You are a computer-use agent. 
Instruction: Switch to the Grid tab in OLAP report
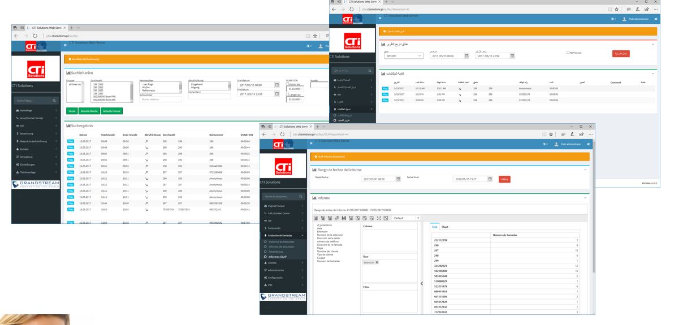point(435,227)
